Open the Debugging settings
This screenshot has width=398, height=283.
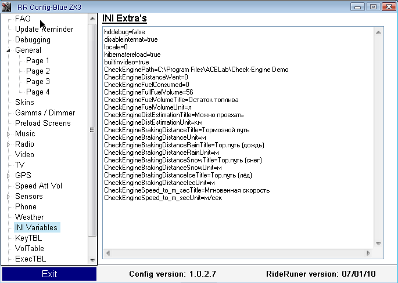(x=33, y=40)
